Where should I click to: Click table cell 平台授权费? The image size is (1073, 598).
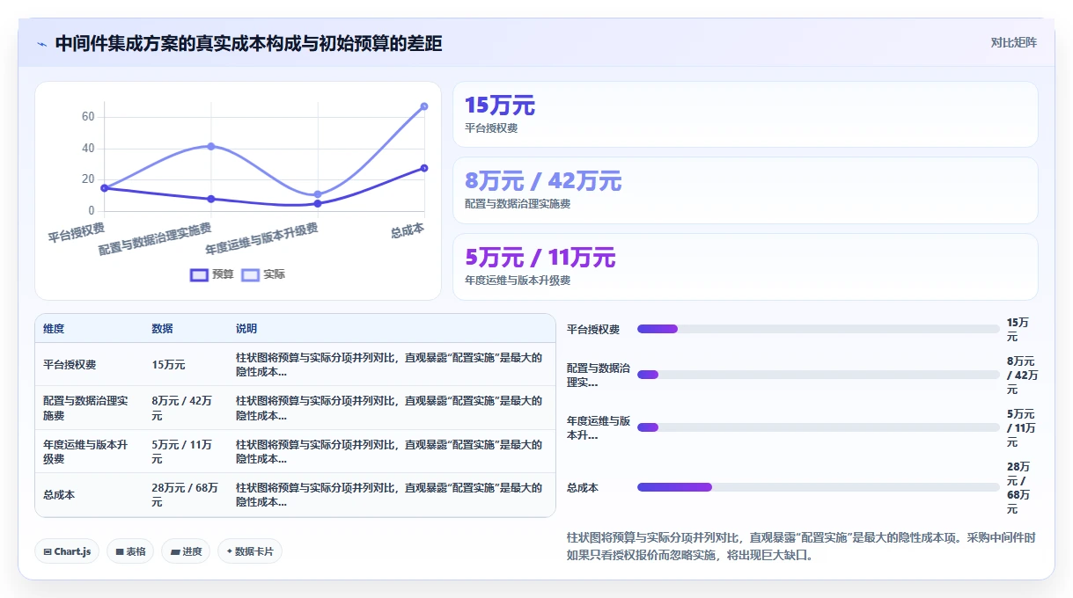(89, 364)
